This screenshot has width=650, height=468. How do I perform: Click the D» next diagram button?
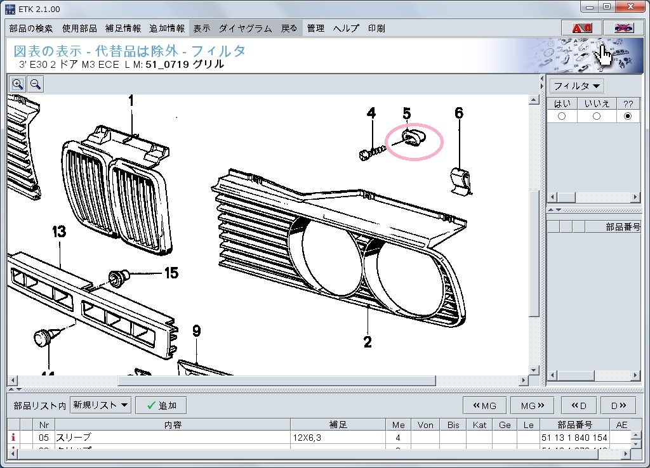click(618, 405)
